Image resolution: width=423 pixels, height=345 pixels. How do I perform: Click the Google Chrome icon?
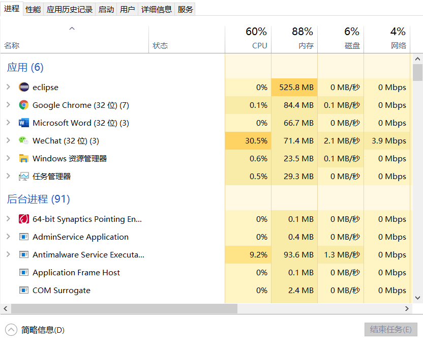(24, 105)
